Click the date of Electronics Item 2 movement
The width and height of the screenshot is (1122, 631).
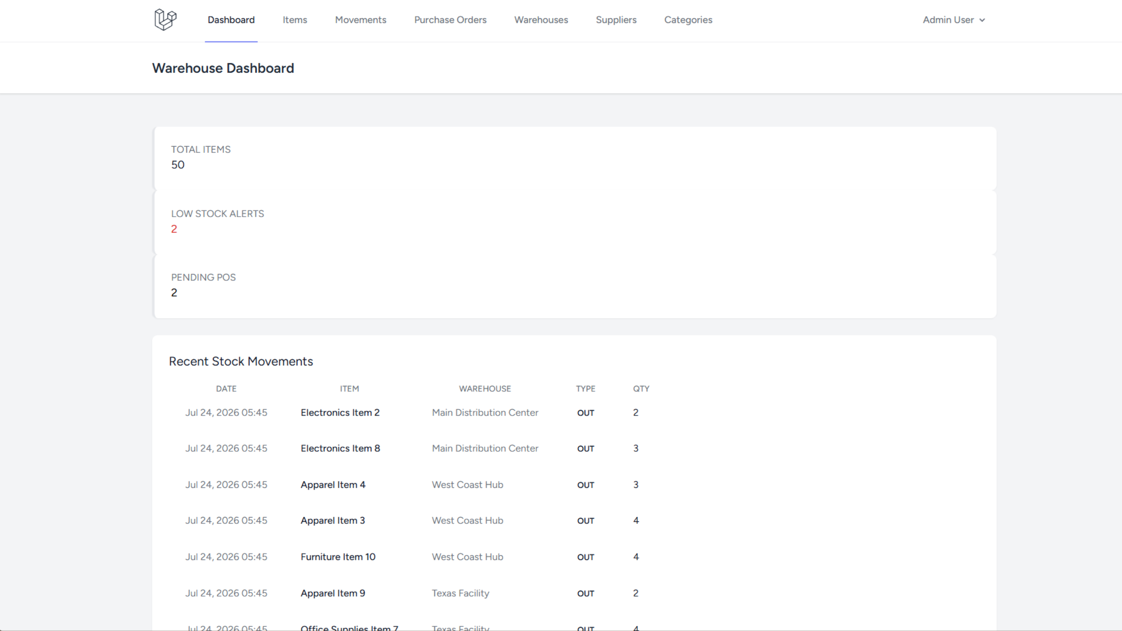click(226, 413)
